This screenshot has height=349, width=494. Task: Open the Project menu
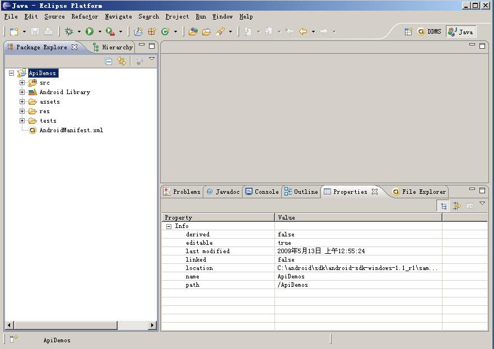[x=177, y=16]
